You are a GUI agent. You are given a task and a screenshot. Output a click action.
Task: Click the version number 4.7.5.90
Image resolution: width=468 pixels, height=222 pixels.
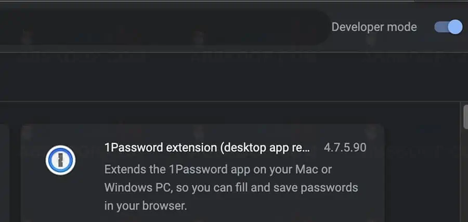point(345,148)
